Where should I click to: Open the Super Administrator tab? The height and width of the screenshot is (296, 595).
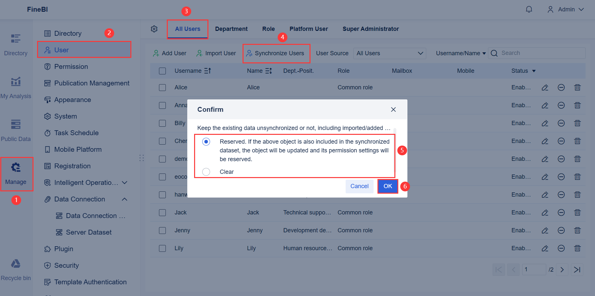371,29
